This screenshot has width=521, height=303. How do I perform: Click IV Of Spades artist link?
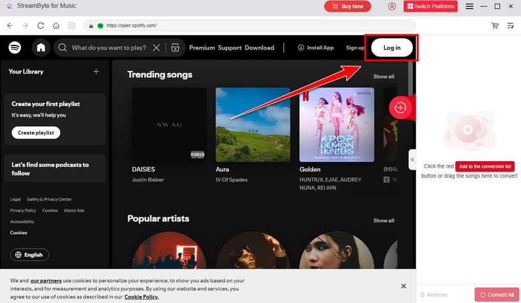coord(232,179)
